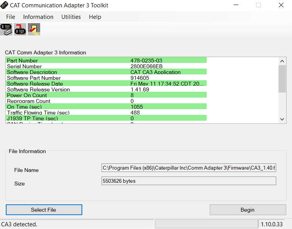The height and width of the screenshot is (229, 292).
Task: Select the Software Release Date row
Action: click(106, 83)
